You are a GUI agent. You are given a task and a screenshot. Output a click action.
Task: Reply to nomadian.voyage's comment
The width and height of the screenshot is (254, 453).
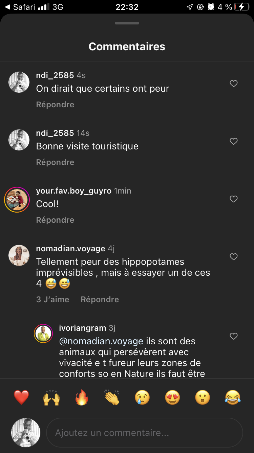pyautogui.click(x=100, y=300)
